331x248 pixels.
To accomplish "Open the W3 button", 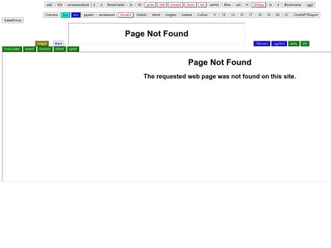I will (60, 5).
